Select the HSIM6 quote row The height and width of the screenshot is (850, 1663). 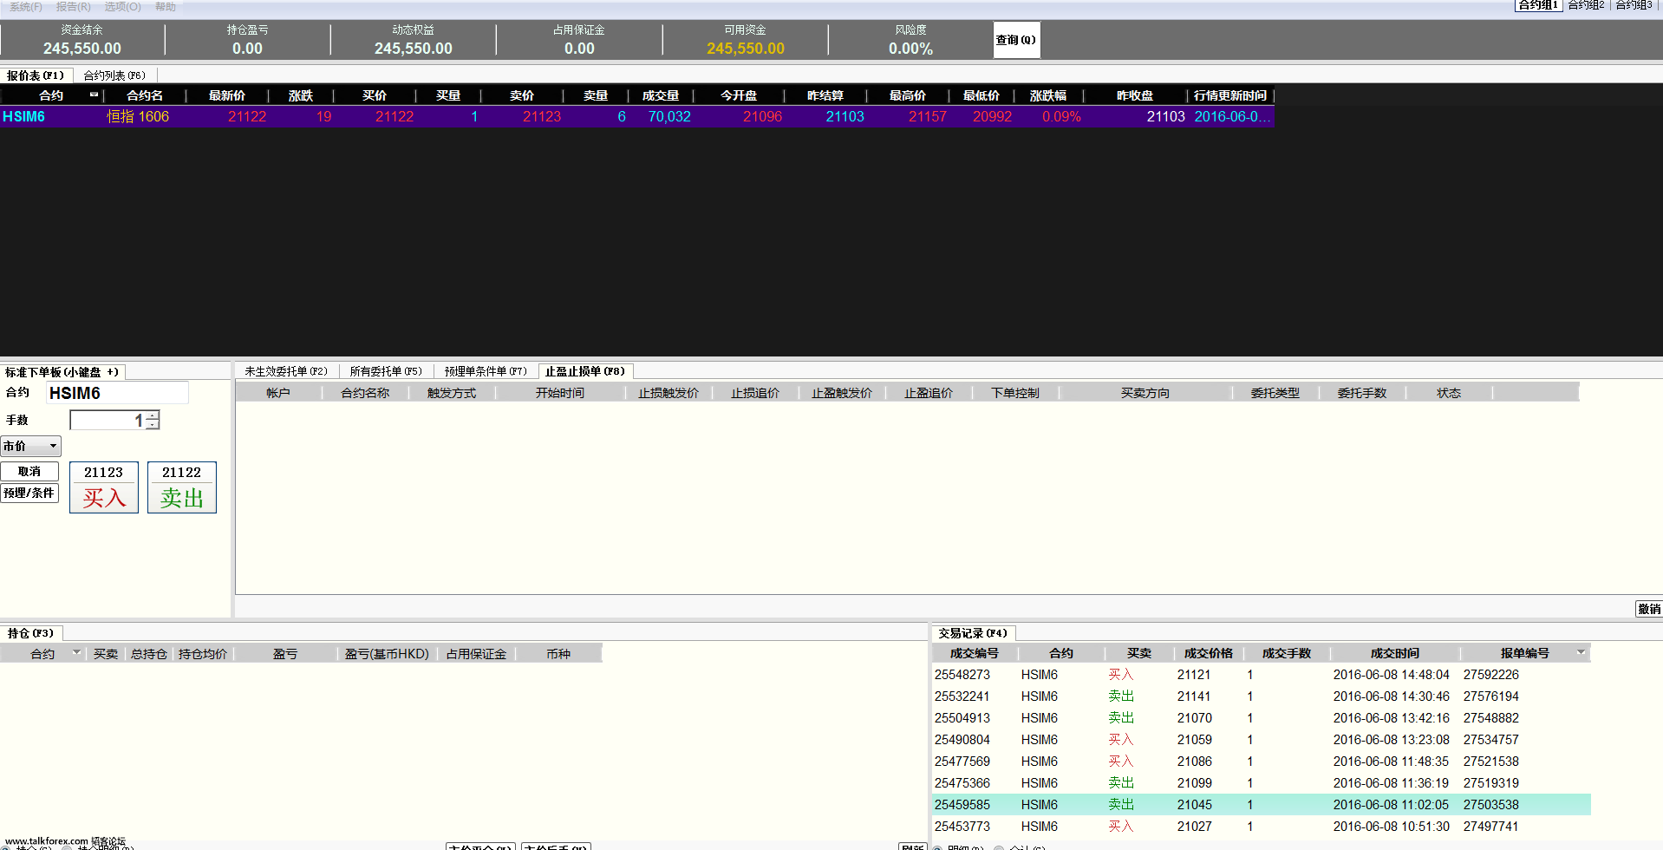pyautogui.click(x=636, y=116)
